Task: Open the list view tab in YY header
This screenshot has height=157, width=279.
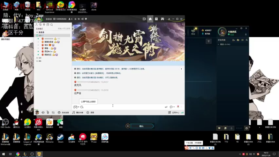Action: click(x=156, y=19)
